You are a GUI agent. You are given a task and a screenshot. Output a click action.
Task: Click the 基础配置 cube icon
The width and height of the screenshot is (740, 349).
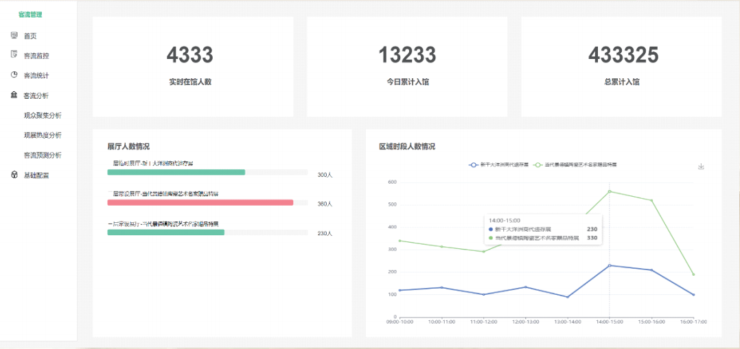pos(14,175)
